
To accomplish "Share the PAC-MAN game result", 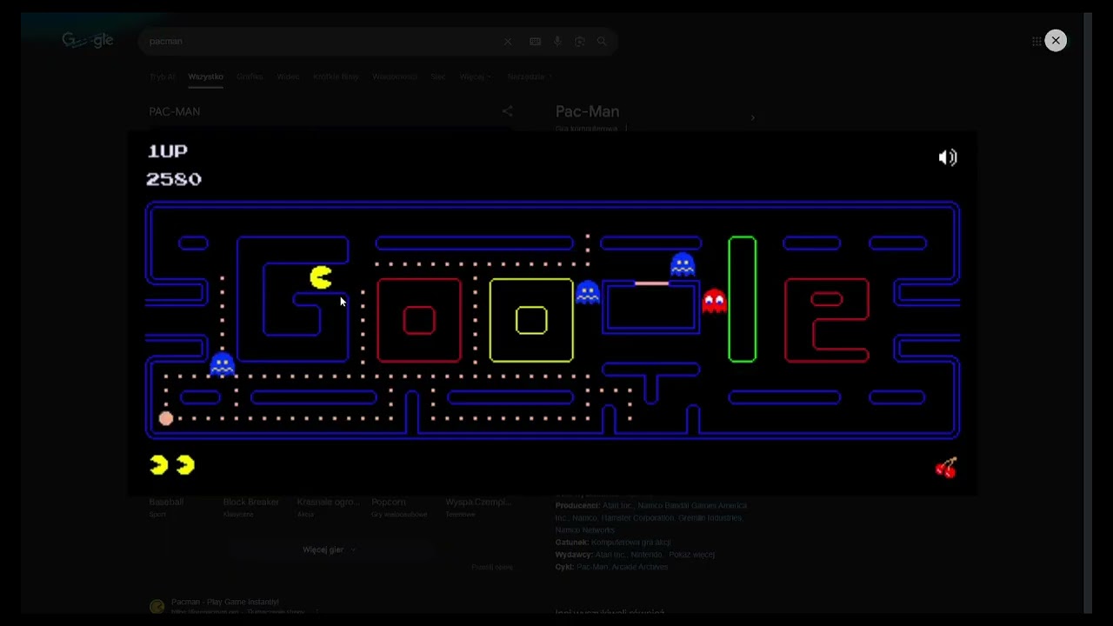I will (x=507, y=111).
